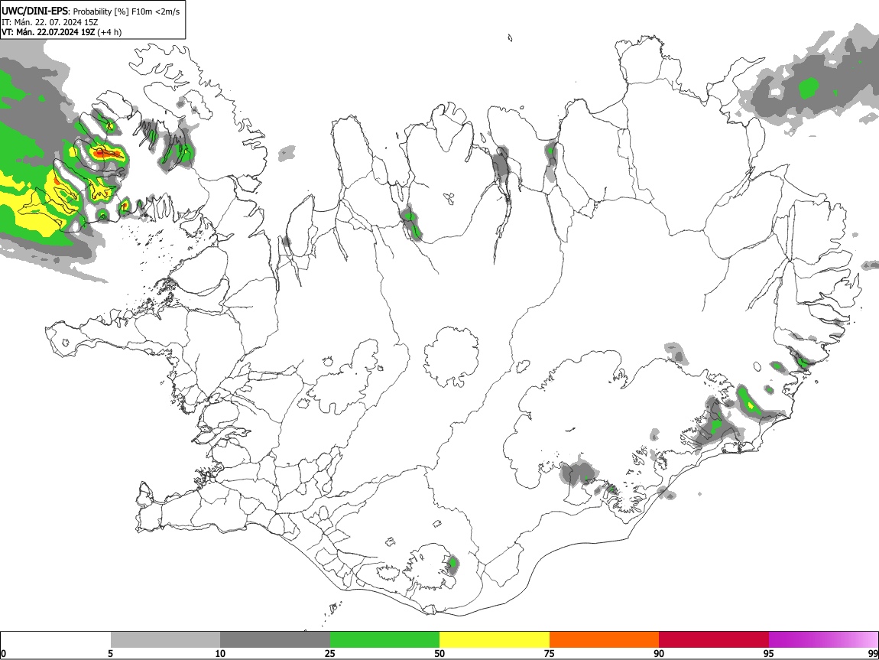Click the 'Probability [%] F10m <2m/s' label
Viewport: 879px width, 660px height.
(127, 11)
